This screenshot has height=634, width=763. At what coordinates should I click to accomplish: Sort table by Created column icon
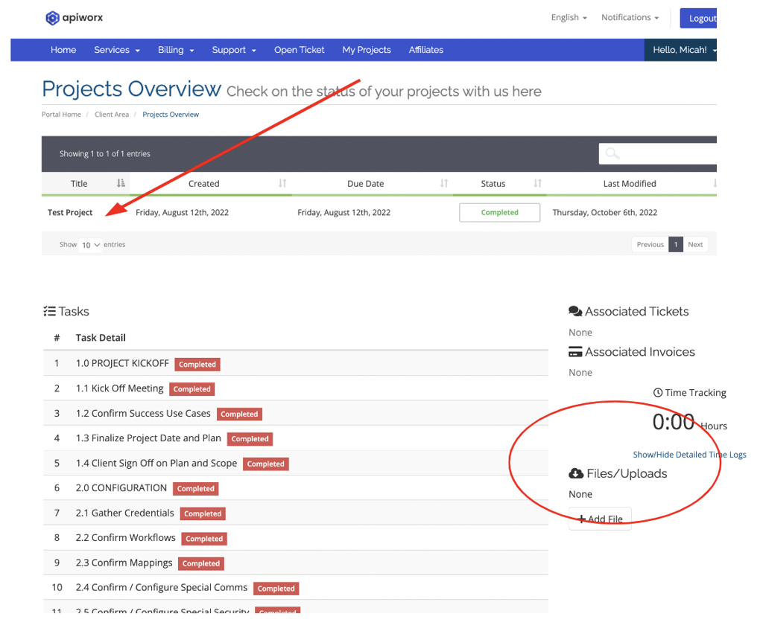pos(282,183)
